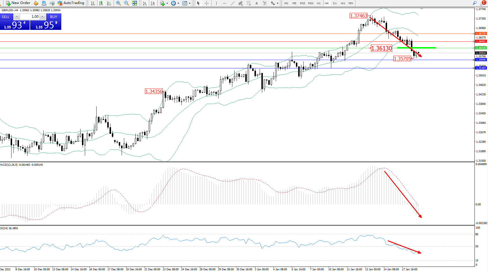Switch chart to candlesticks view
Image resolution: width=488 pixels, height=272 pixels.
[x=101, y=3]
